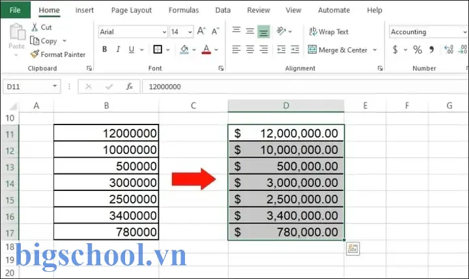Click the Select All corner triangle
Screen dimensions: 469x279
point(12,106)
